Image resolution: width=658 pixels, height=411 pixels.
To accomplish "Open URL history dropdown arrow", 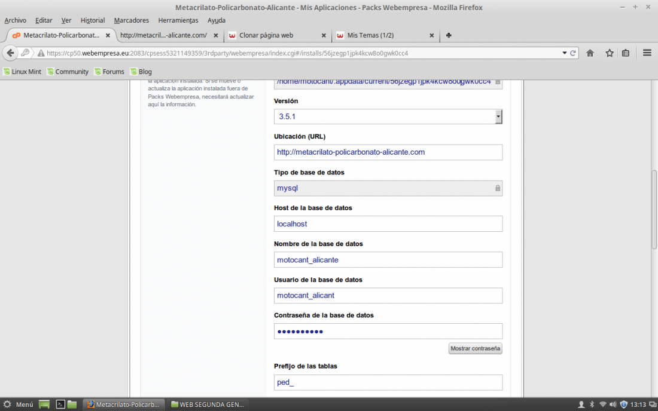I will click(x=565, y=53).
